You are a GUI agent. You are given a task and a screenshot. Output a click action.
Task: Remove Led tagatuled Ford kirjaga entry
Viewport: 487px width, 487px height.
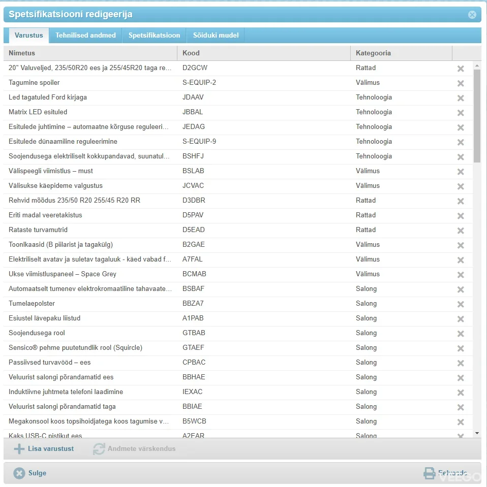coord(461,98)
